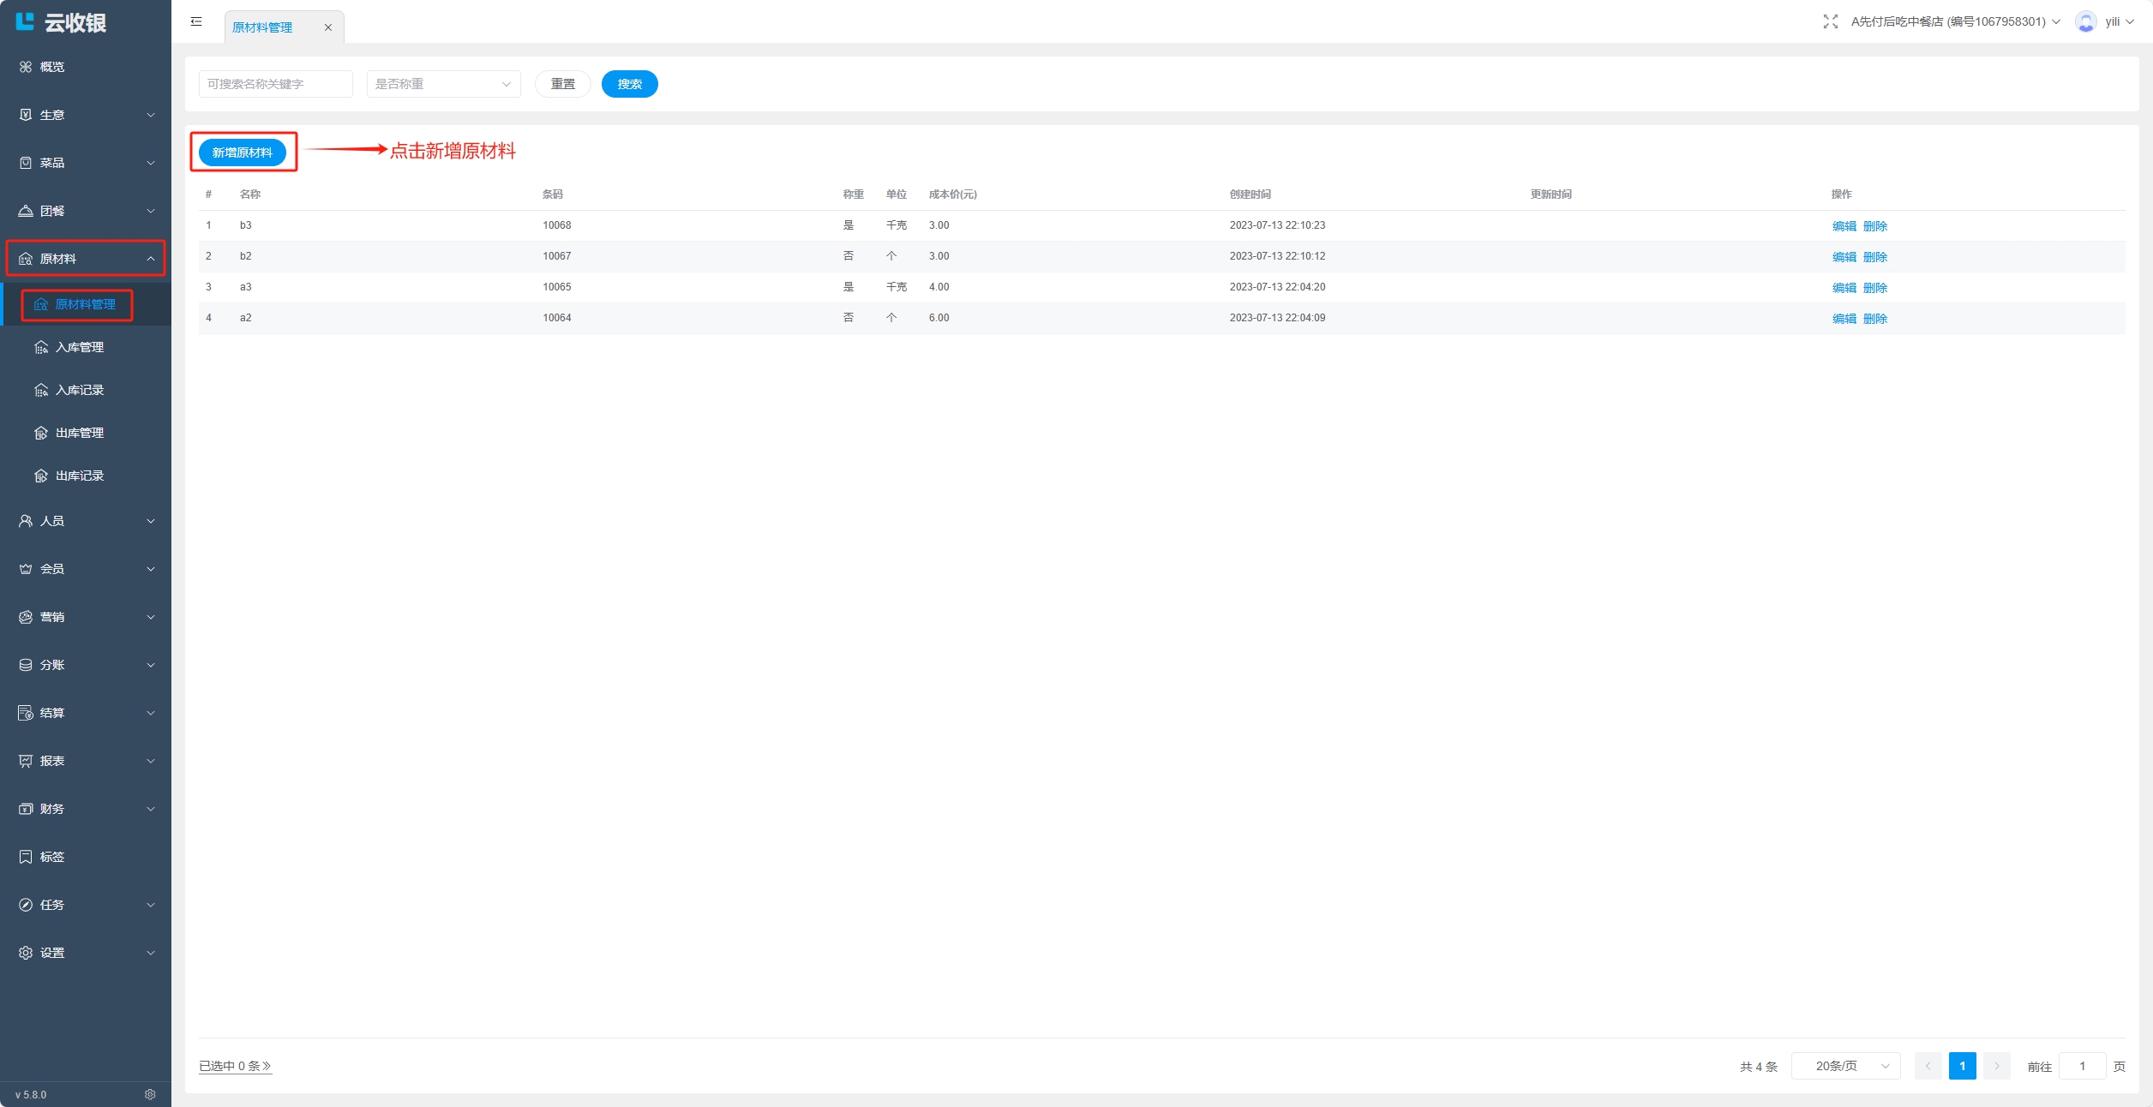
Task: Click the sidebar collapse hamburger icon
Action: 196,21
